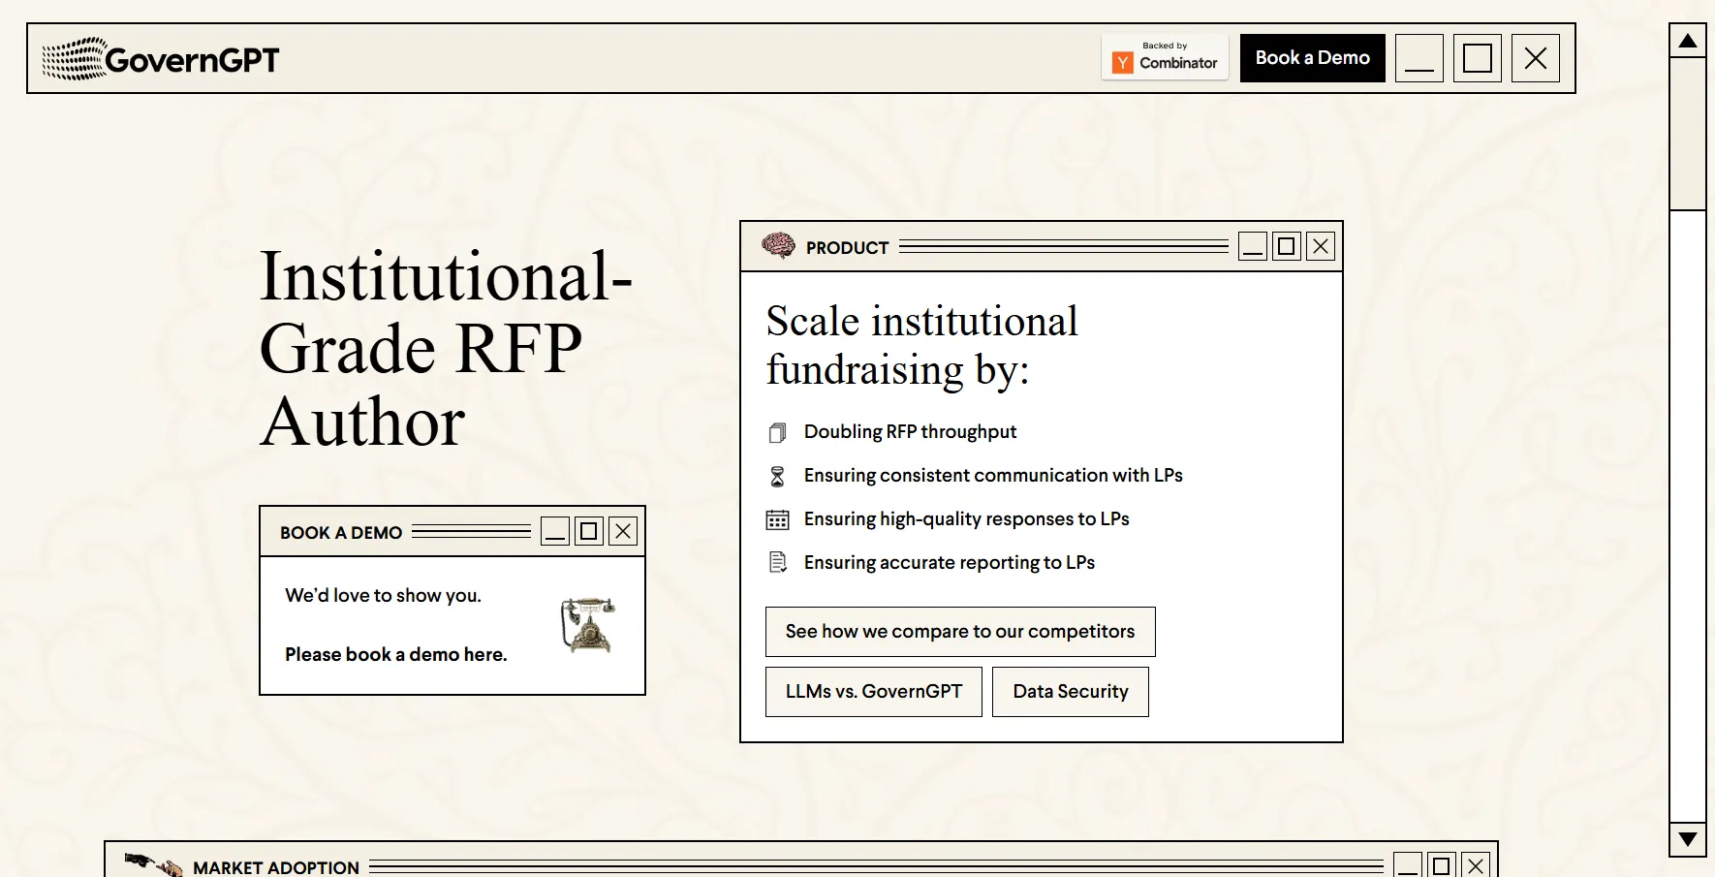Maximize the Market Adoption window
This screenshot has width=1715, height=877.
[1442, 865]
